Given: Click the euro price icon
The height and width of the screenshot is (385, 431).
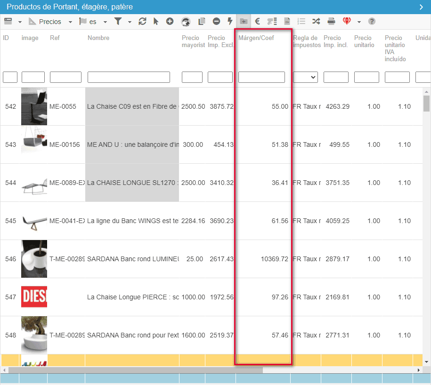Looking at the screenshot, I should (258, 21).
